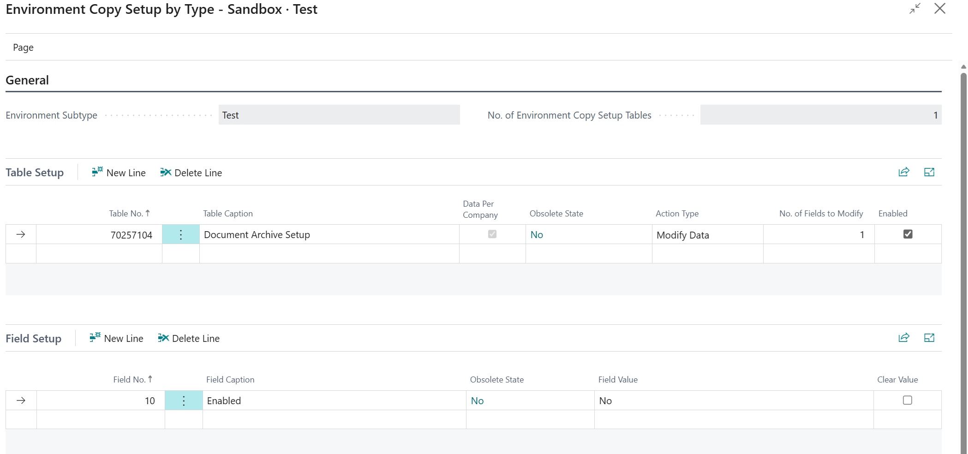Click the Share icon in Field Setup
968x454 pixels.
(903, 338)
